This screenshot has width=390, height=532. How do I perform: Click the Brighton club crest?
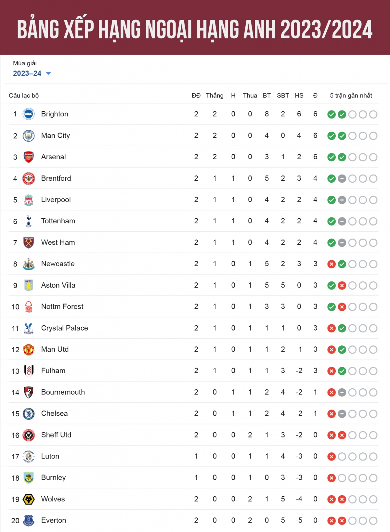tap(29, 114)
